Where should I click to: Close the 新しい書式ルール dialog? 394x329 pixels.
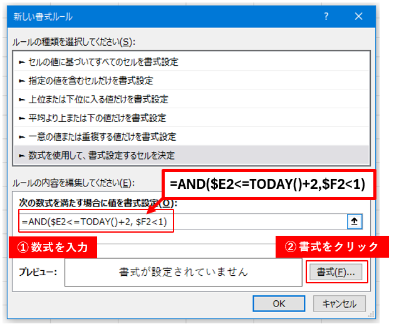click(x=358, y=16)
